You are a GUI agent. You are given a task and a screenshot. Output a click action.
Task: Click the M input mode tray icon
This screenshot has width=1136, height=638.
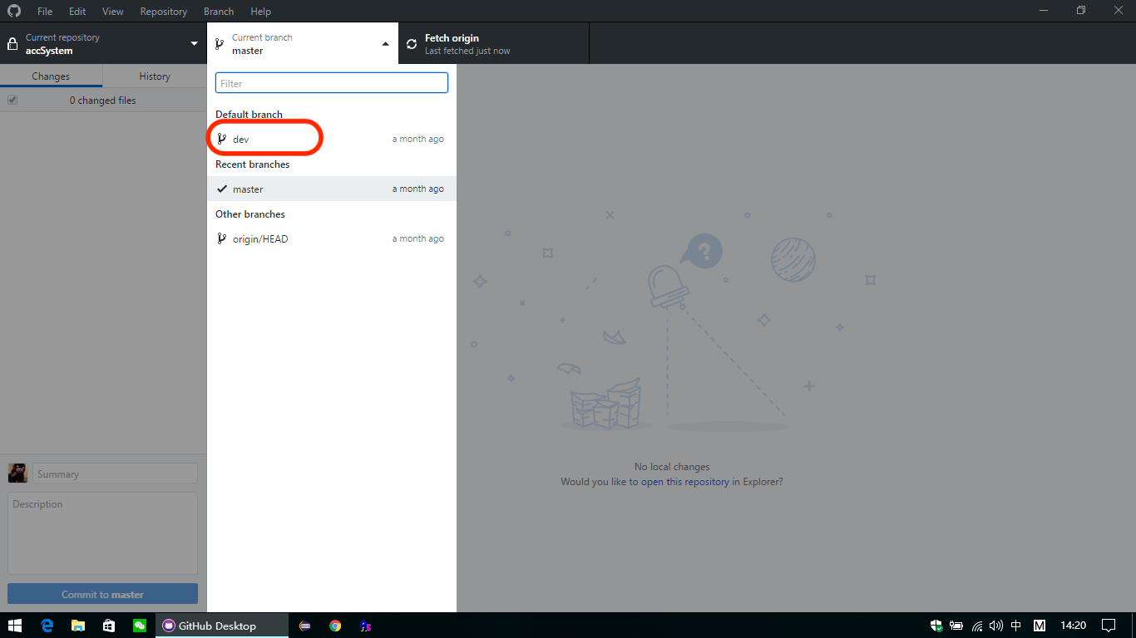click(x=1040, y=626)
